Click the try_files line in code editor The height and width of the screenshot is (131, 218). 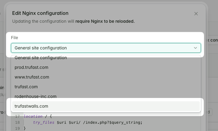pos(88,123)
